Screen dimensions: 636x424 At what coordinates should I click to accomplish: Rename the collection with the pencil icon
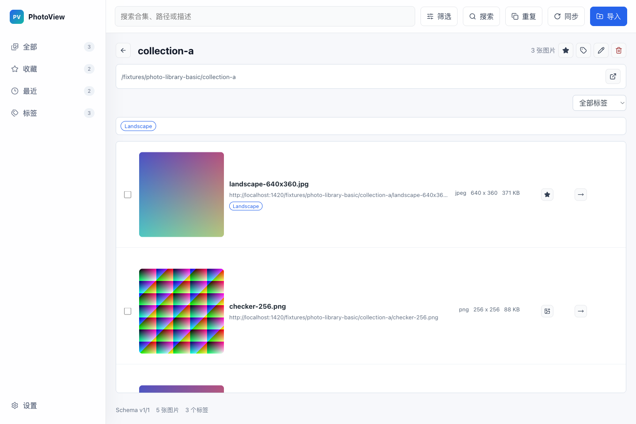point(601,50)
